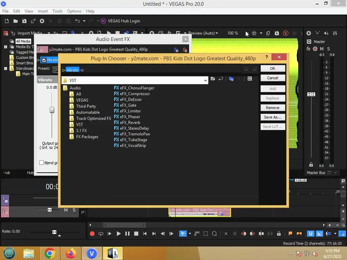Image resolution: width=347 pixels, height=260 pixels.
Task: Open the File menu
Action: (5, 11)
